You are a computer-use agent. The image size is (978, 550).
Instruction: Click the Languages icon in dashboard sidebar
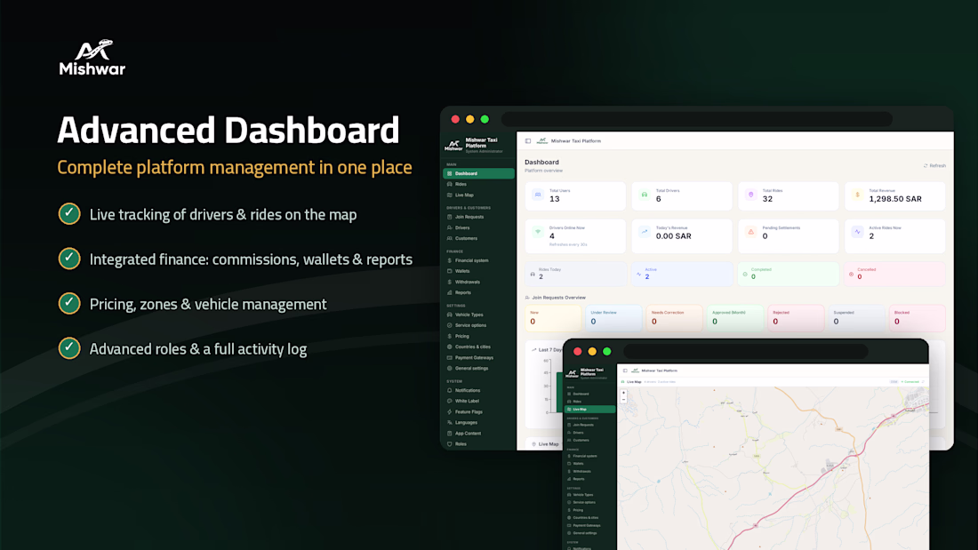(450, 423)
